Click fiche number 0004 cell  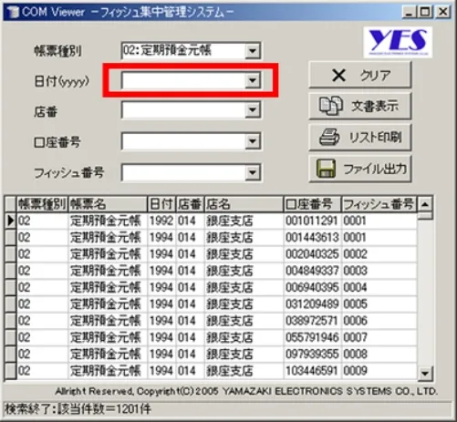tap(379, 287)
